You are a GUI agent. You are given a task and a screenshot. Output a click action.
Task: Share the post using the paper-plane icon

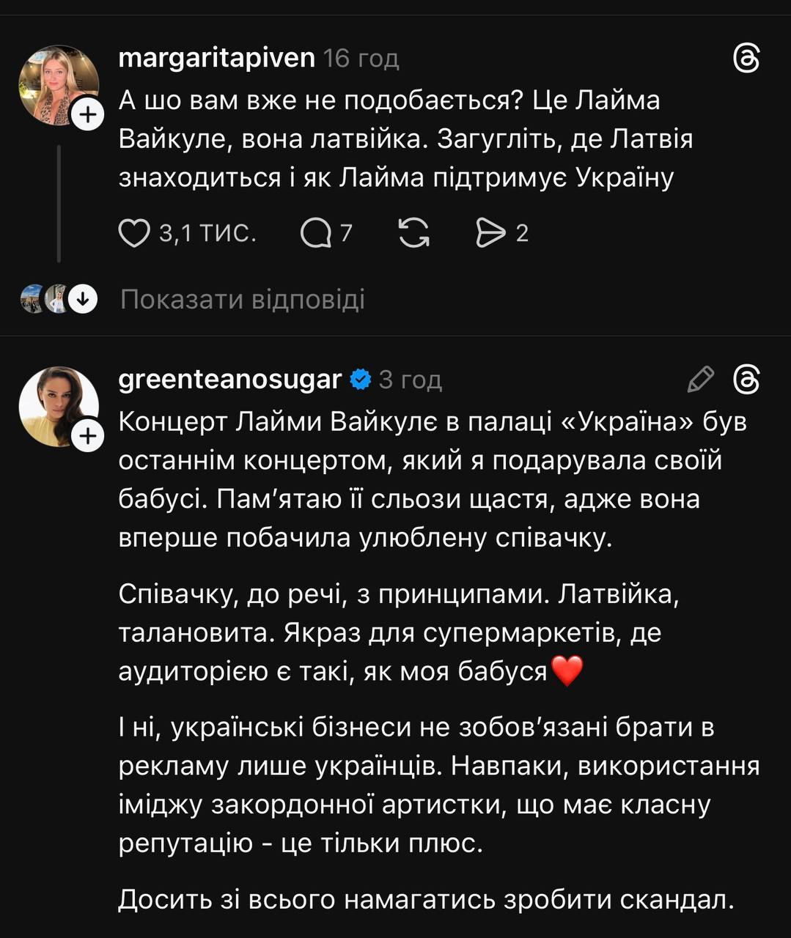(x=490, y=234)
